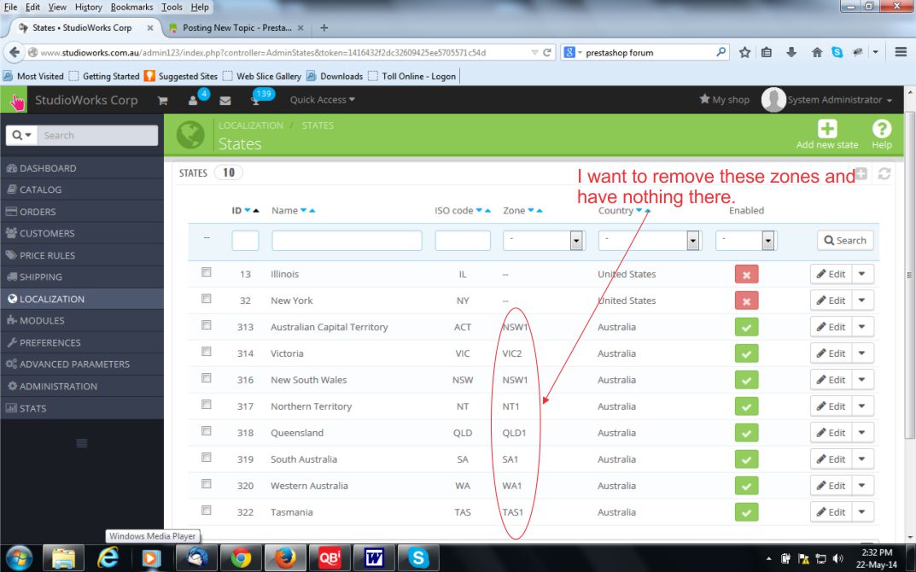This screenshot has height=572, width=916.
Task: Select the Australian Capital Territory checkbox
Action: (207, 325)
